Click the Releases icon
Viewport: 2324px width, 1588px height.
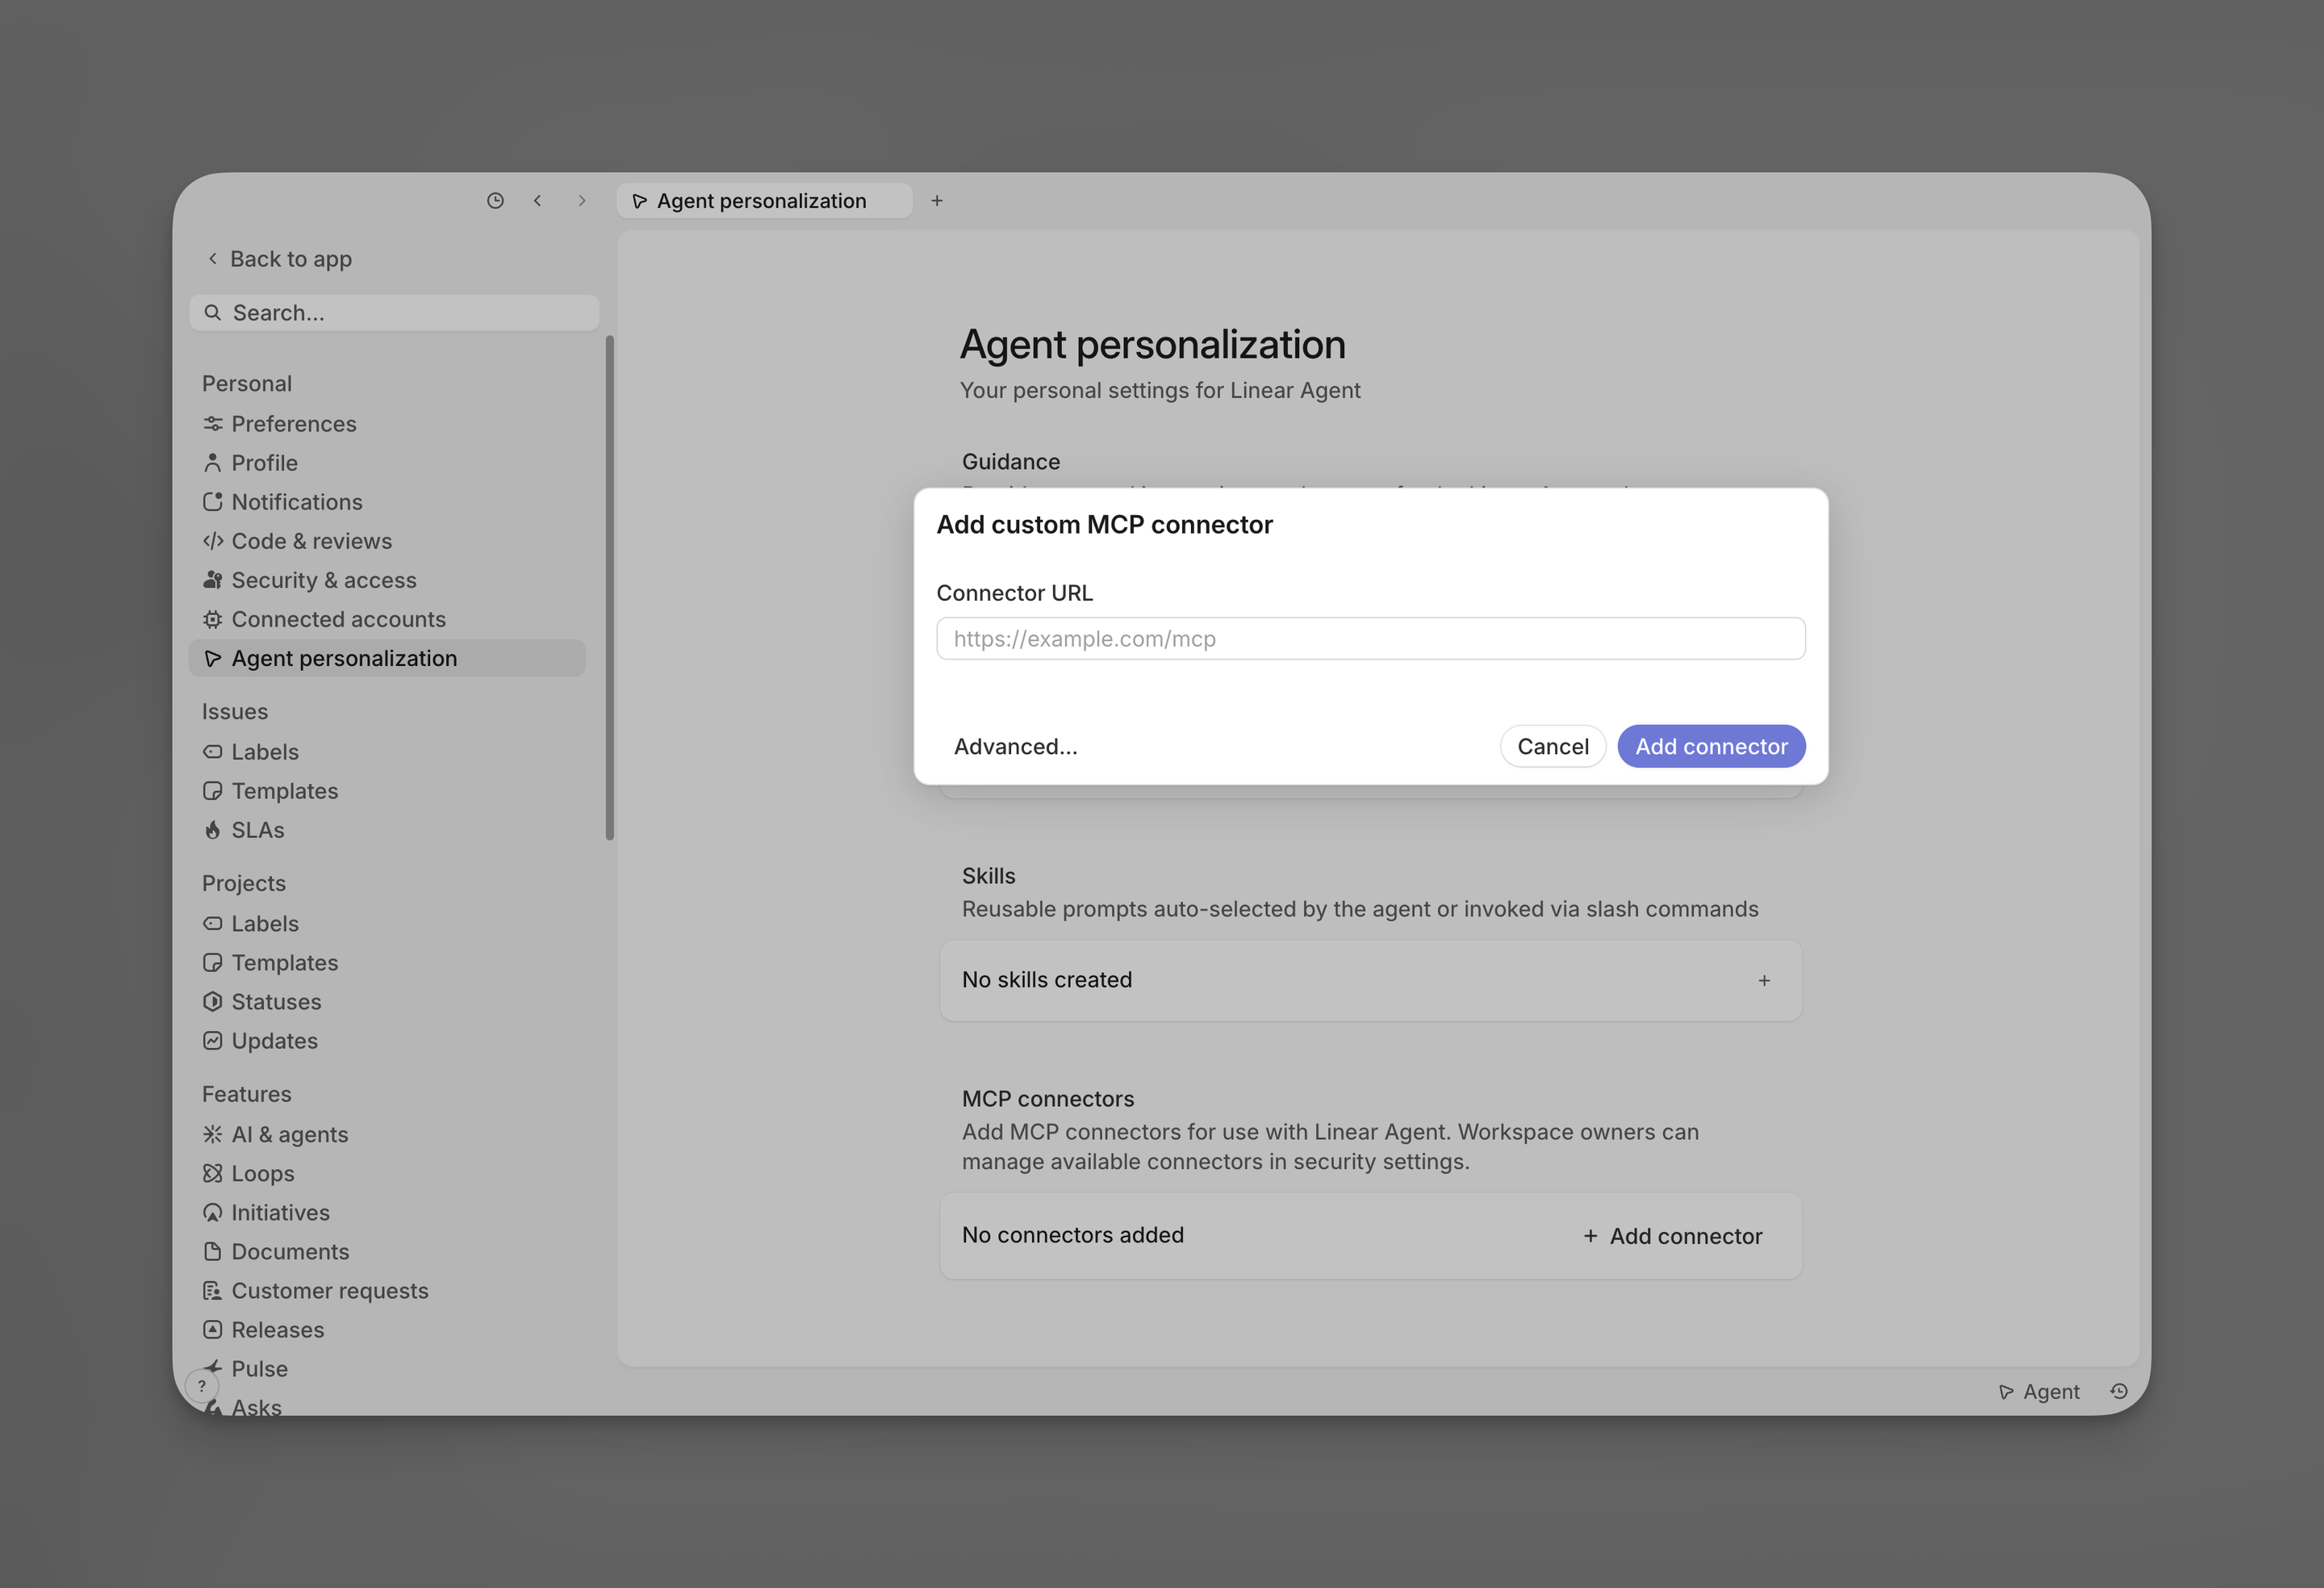pos(212,1329)
